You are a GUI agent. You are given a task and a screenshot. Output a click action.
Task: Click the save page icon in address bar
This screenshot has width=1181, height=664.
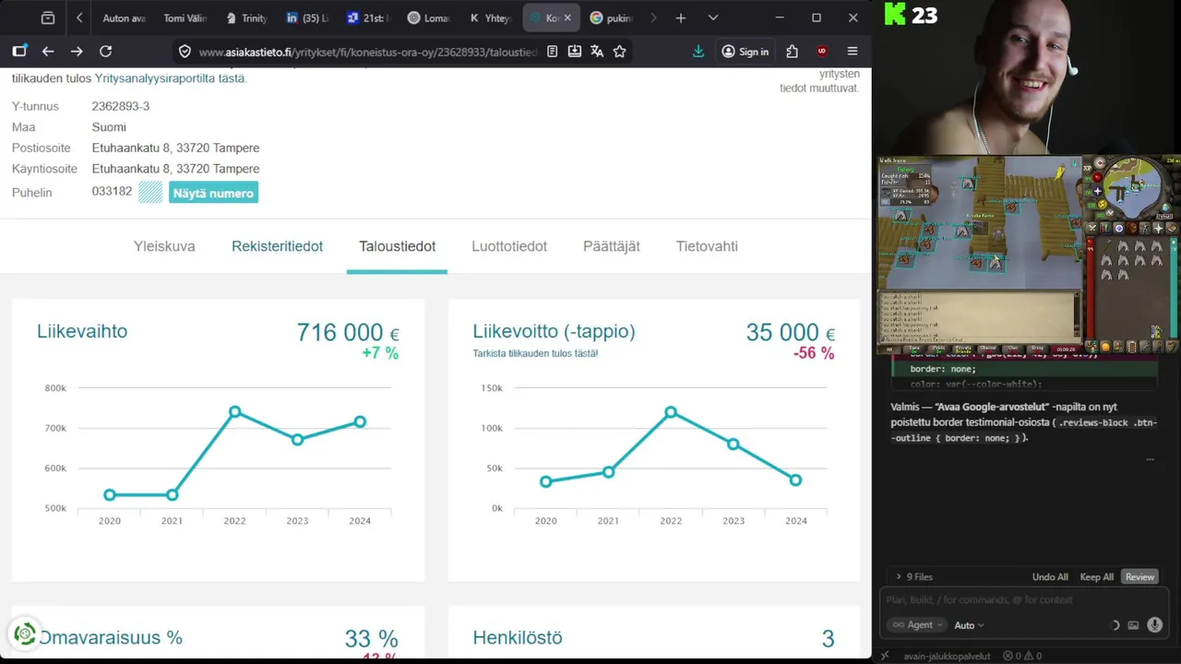[x=575, y=52]
